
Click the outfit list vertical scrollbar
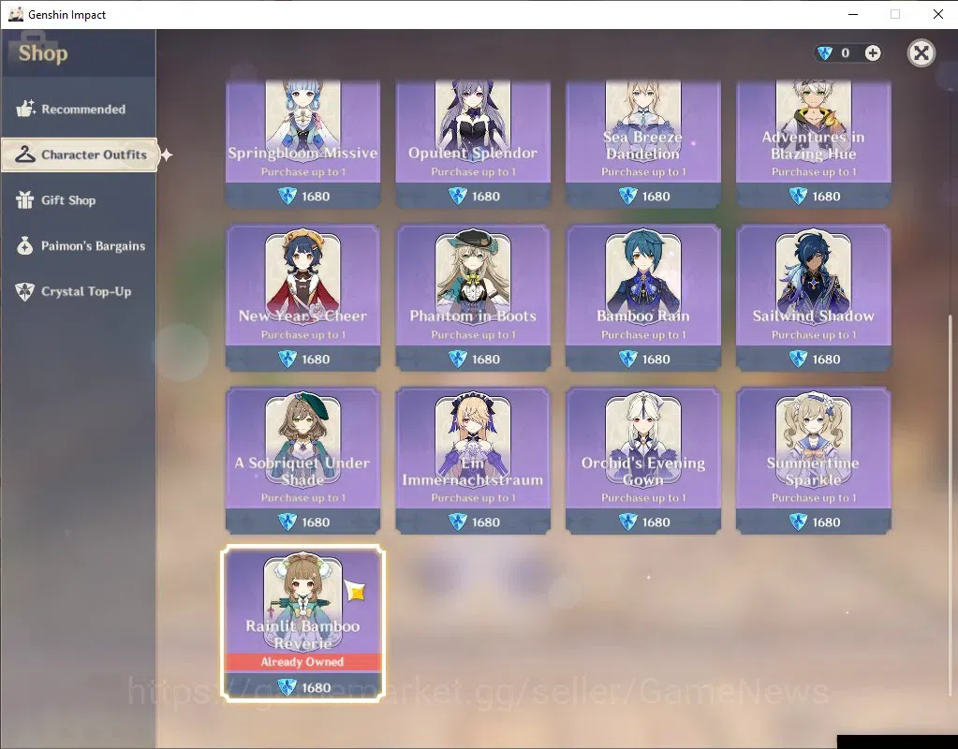coord(950,505)
